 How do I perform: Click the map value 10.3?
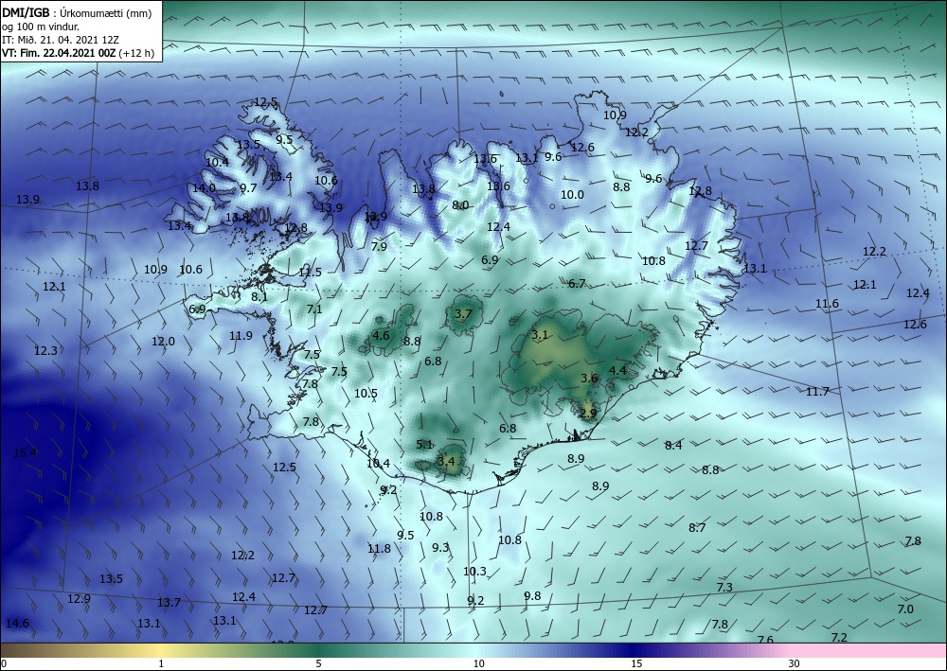[474, 572]
